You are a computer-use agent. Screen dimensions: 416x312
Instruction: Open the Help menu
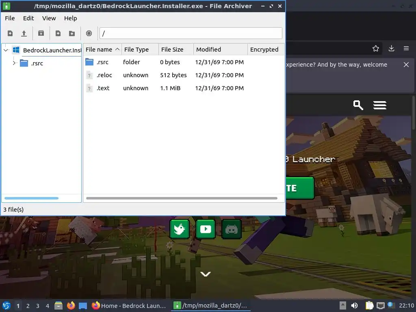click(71, 18)
